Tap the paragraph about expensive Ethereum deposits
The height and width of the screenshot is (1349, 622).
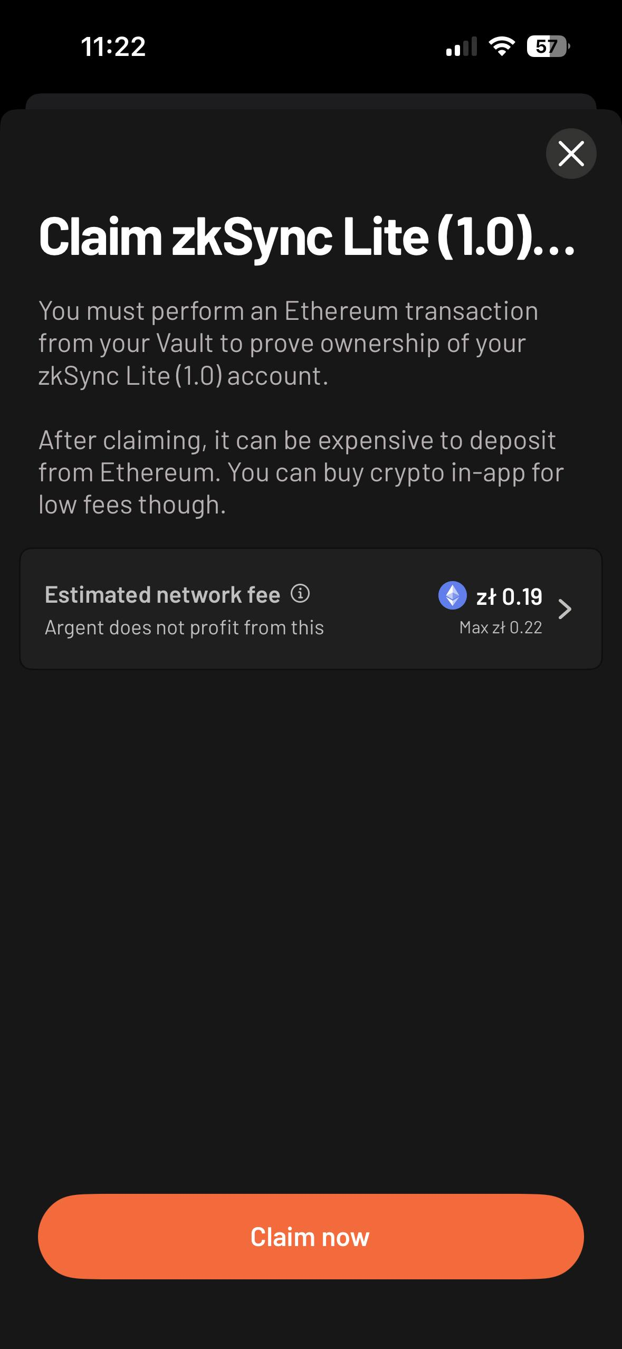[x=301, y=472]
